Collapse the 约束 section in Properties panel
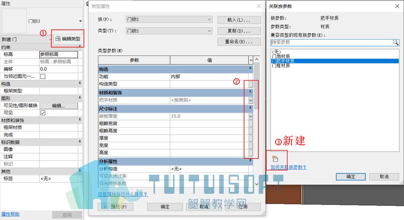Image resolution: width=404 pixels, height=220 pixels. (80, 47)
